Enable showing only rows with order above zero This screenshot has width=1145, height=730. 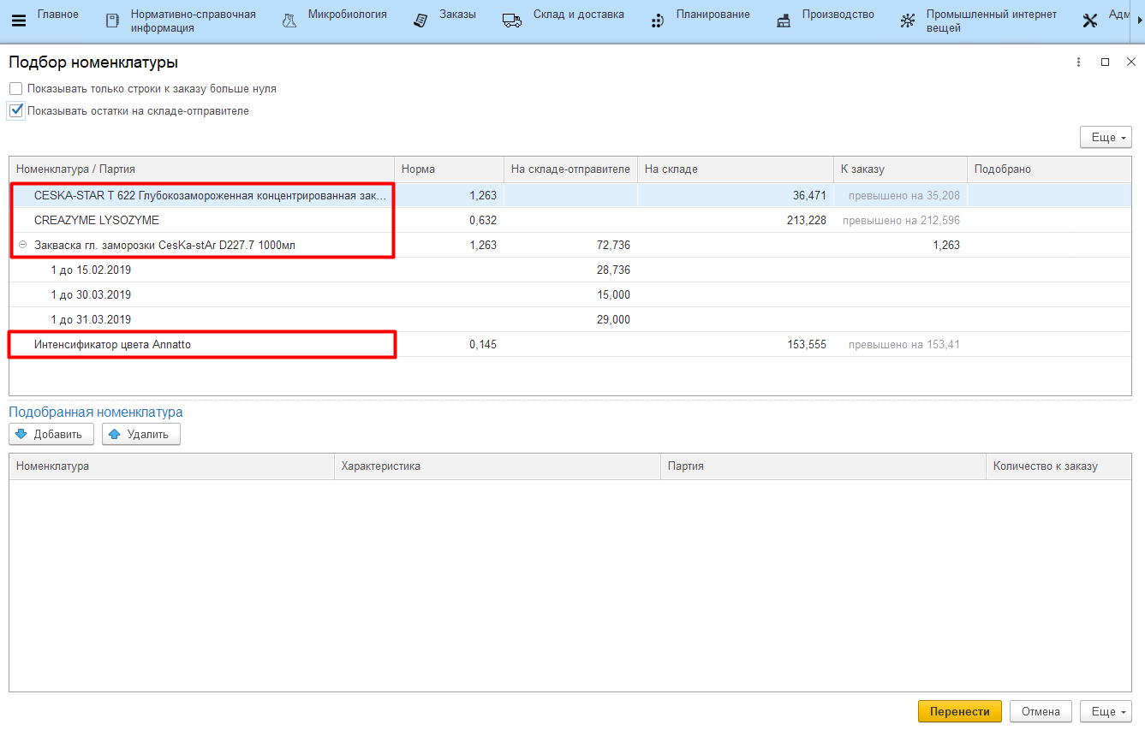click(16, 89)
